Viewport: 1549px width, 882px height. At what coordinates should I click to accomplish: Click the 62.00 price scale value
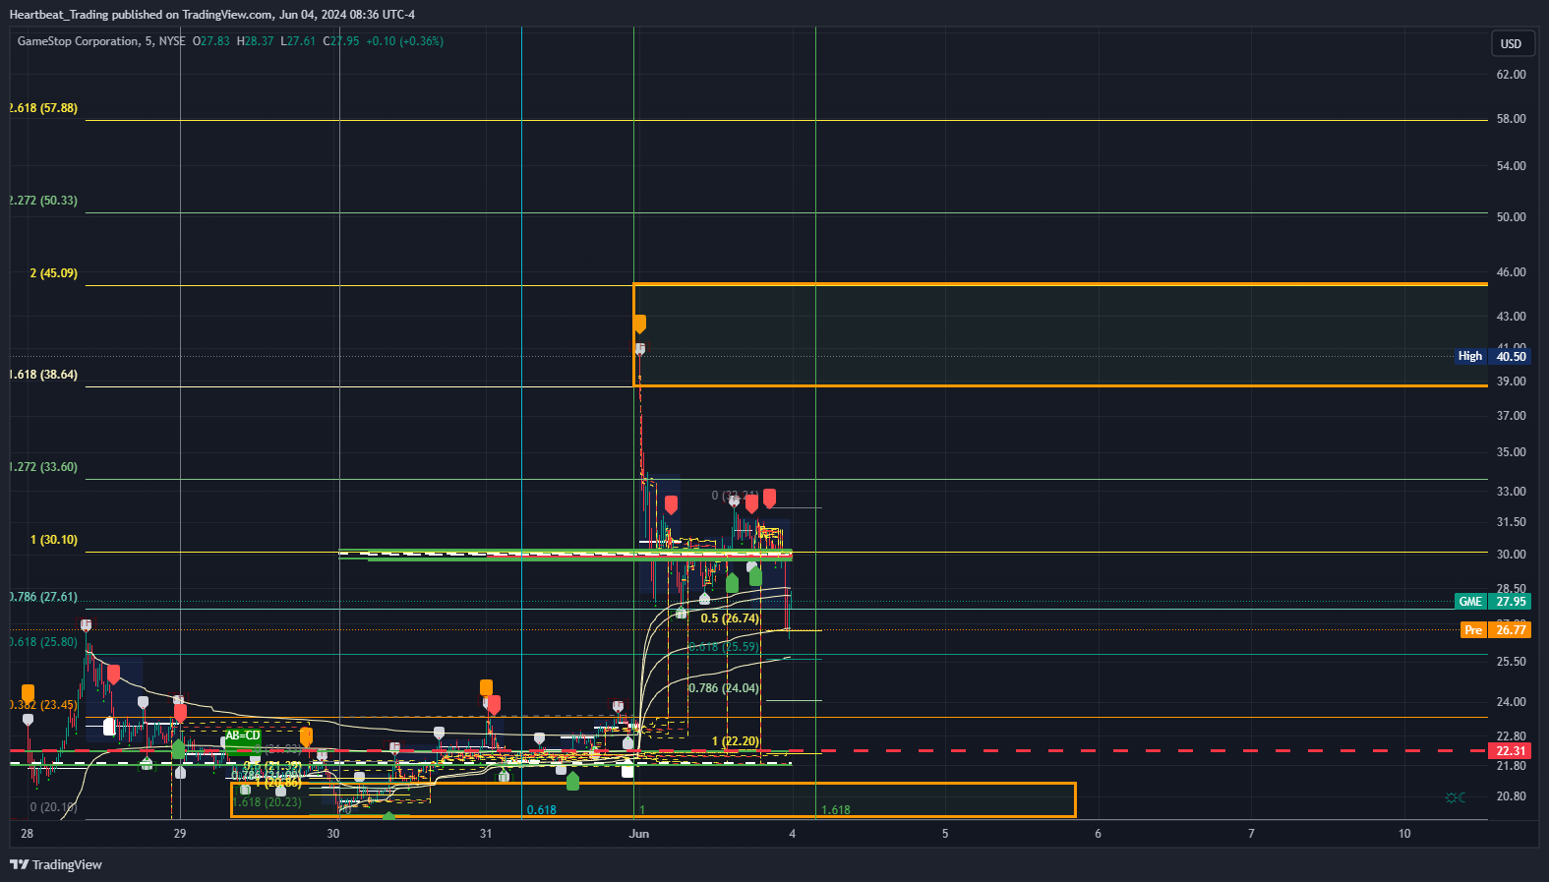coord(1511,75)
